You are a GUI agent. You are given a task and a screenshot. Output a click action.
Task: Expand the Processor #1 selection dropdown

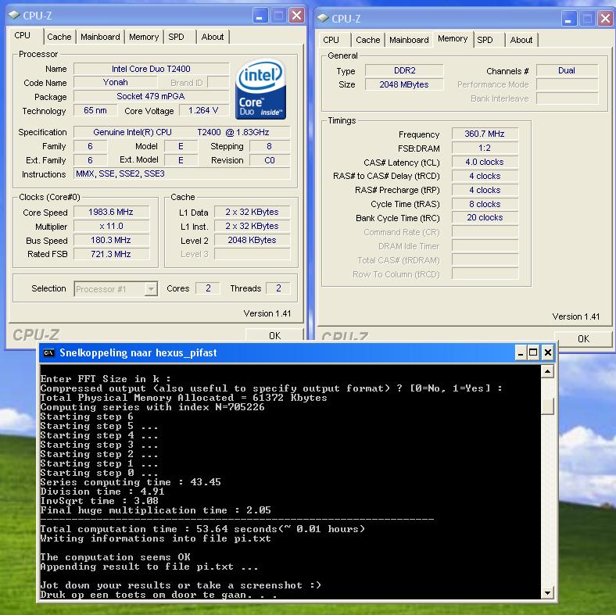[x=151, y=289]
